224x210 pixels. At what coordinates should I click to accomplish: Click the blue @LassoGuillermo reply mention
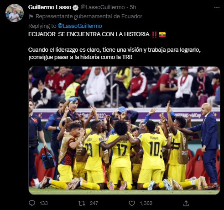[80, 26]
